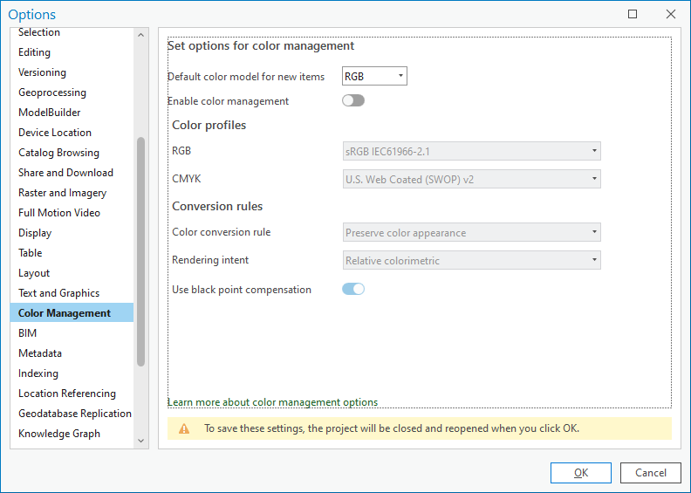Open Learn more about color management link
Image resolution: width=691 pixels, height=493 pixels.
[272, 402]
